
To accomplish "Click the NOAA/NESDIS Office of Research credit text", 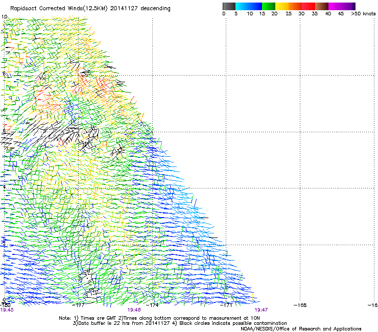I will 301,329.
